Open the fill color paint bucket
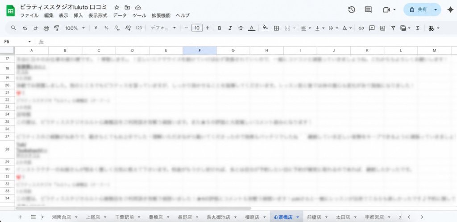This screenshot has height=222, width=457. pos(265,28)
